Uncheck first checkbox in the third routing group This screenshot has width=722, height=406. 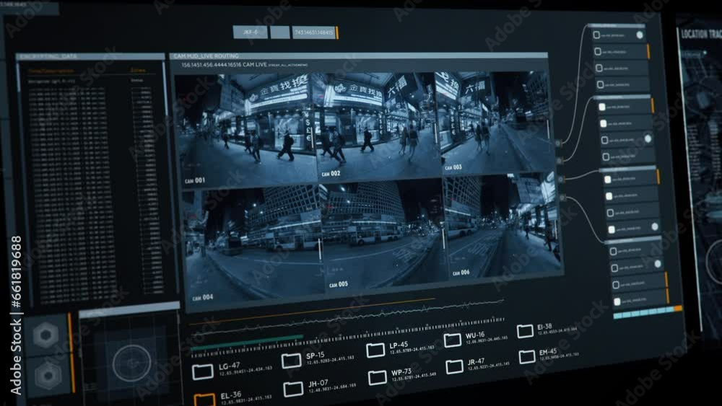(607, 180)
